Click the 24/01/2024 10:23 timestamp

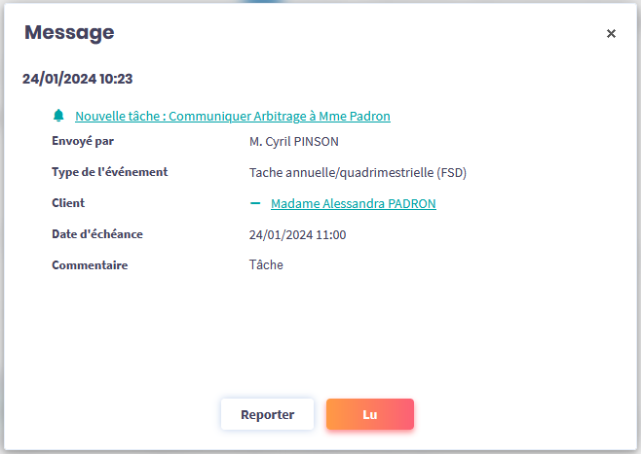pyautogui.click(x=78, y=79)
